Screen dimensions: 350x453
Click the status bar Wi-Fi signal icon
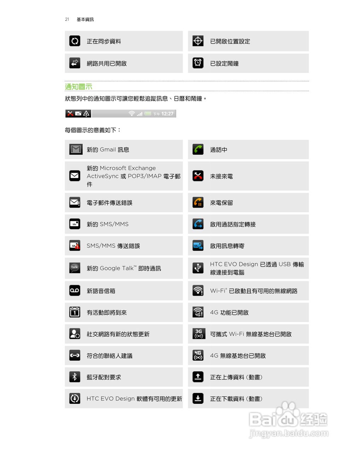pos(132,114)
